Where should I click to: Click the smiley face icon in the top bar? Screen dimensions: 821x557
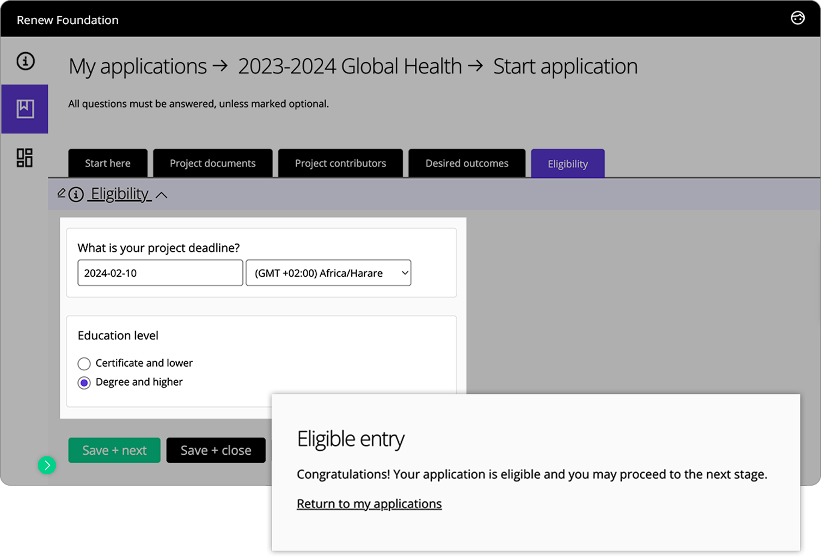pos(798,17)
